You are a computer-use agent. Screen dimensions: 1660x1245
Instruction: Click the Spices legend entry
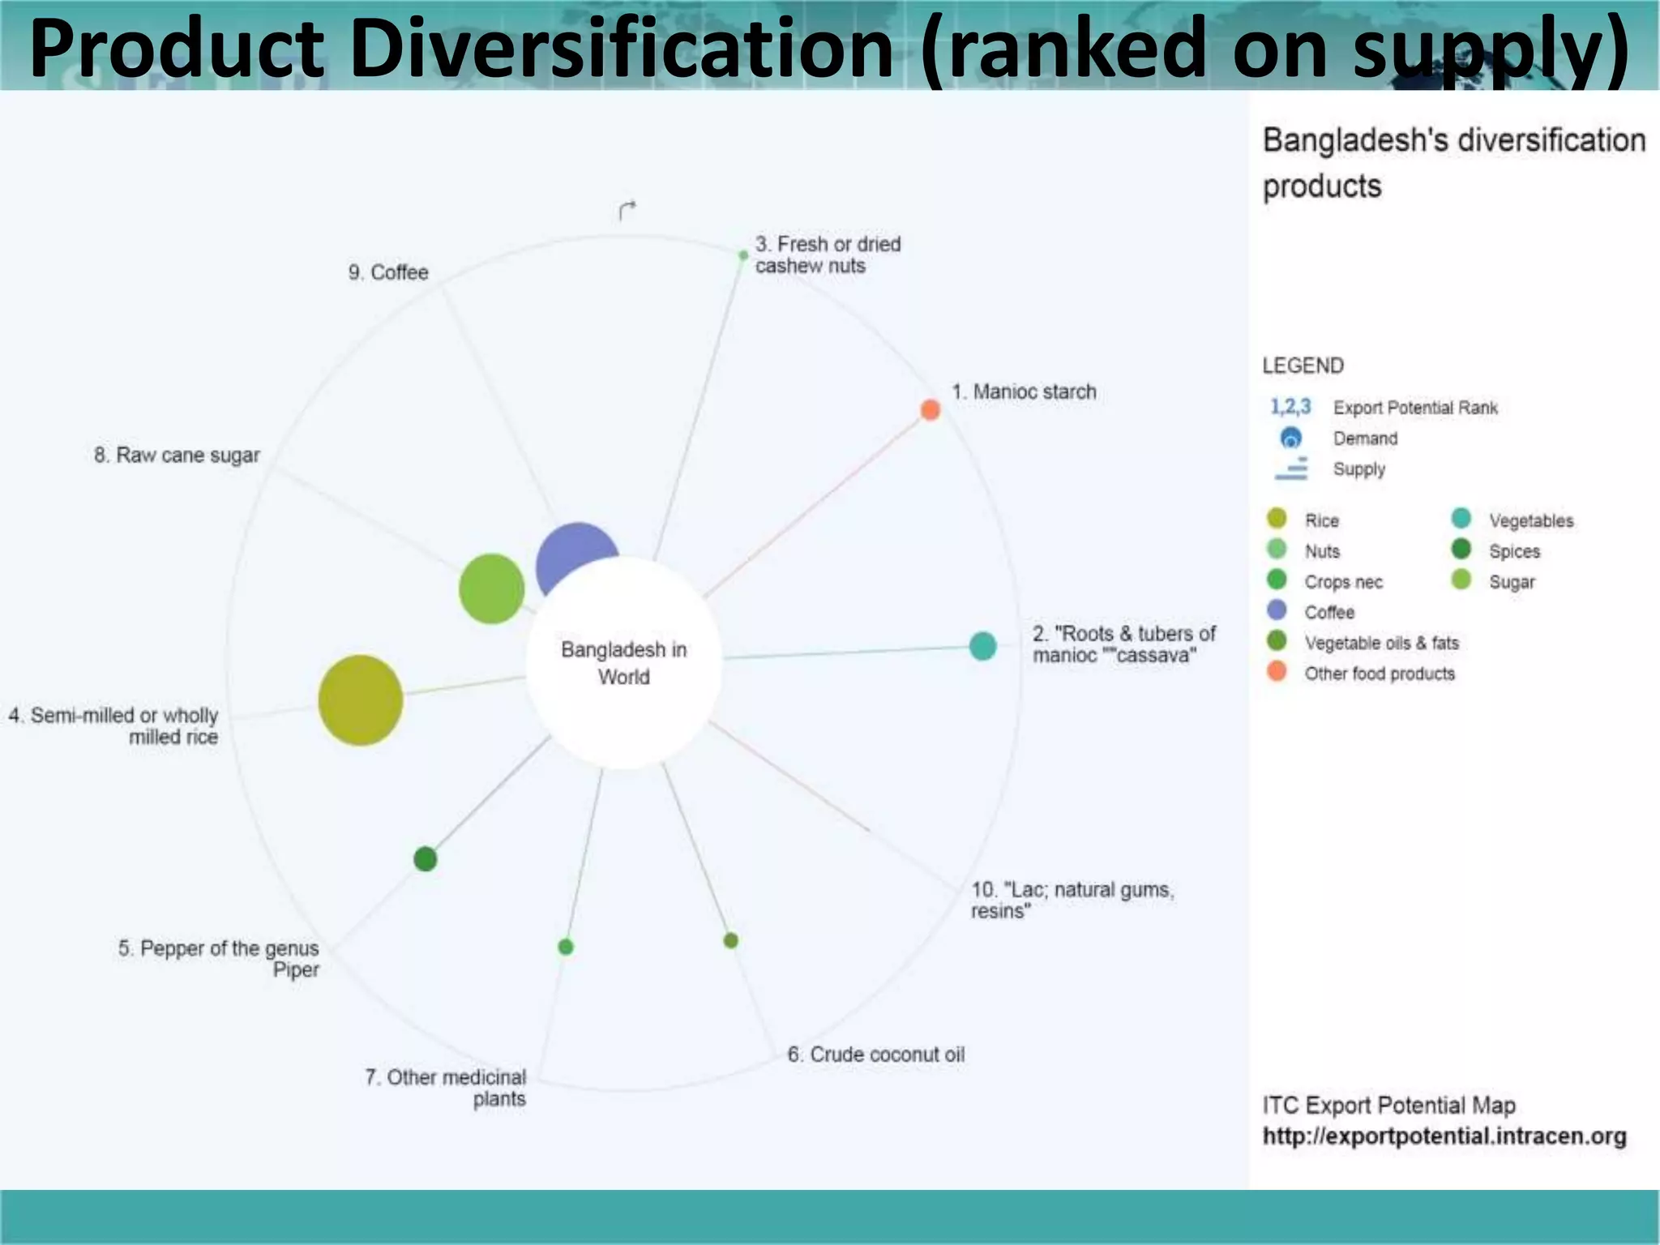tap(1513, 551)
